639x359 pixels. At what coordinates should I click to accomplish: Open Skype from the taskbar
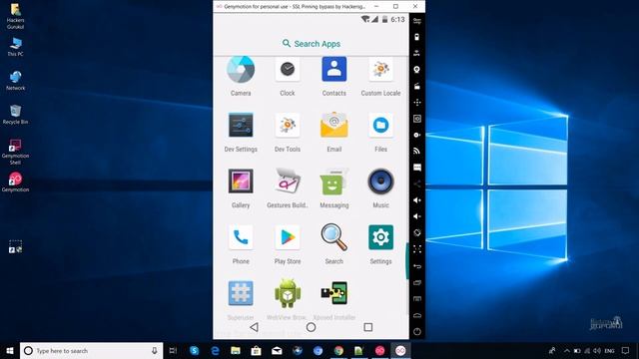point(195,350)
